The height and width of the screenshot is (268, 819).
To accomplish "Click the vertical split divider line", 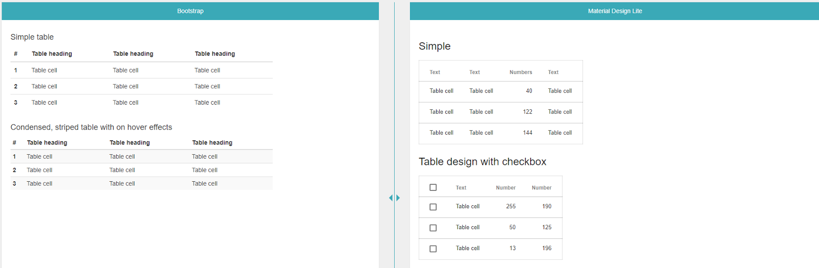I will [x=394, y=102].
